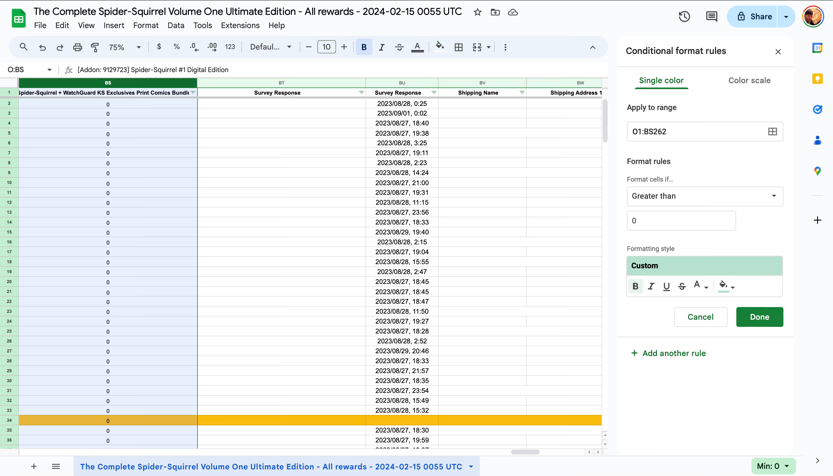
Task: Open the three-dot more toolbar options
Action: [505, 47]
